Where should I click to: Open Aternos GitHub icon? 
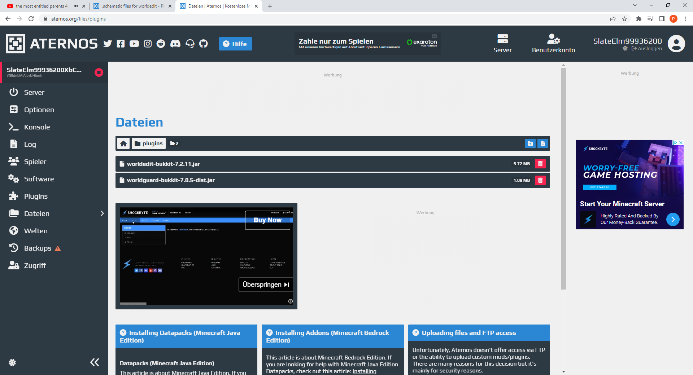pos(204,44)
